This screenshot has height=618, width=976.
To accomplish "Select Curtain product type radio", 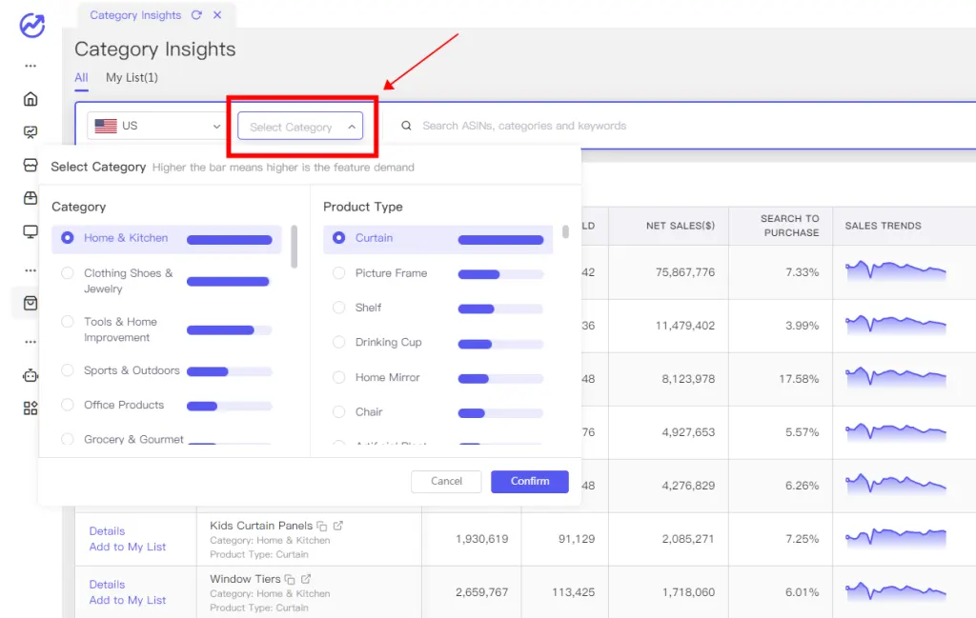I will tap(338, 237).
